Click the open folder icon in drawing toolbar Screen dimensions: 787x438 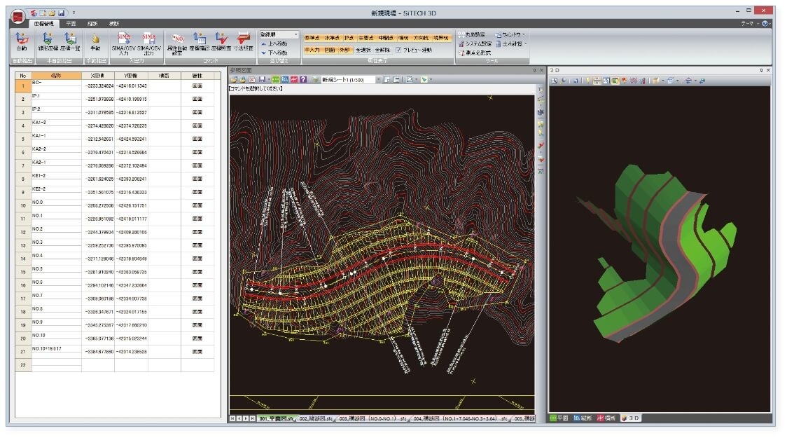point(234,80)
